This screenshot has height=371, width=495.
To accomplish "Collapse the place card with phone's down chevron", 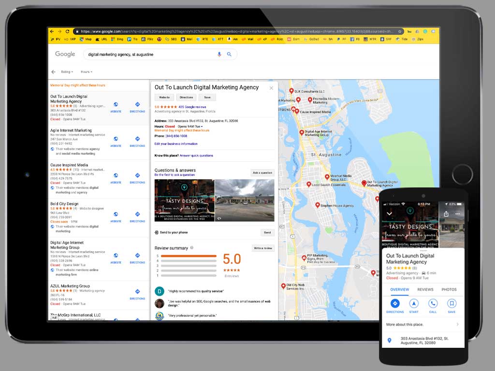I will [x=390, y=214].
